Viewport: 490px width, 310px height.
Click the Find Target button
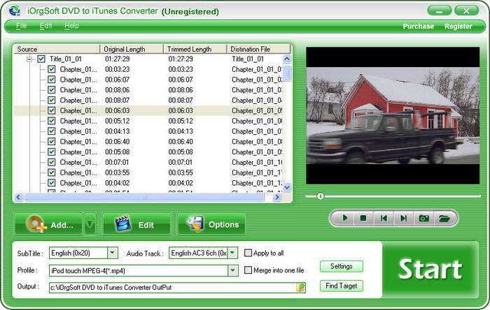click(342, 286)
